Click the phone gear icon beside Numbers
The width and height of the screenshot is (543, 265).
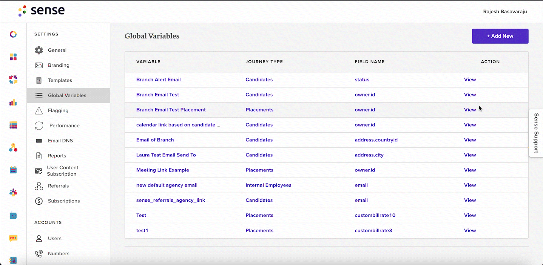pos(39,254)
